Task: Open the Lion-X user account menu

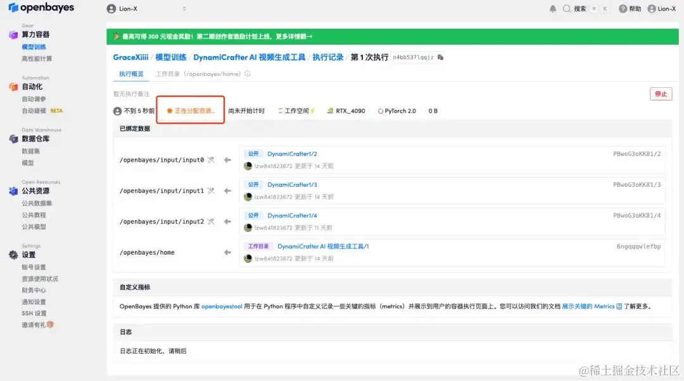Action: click(661, 9)
